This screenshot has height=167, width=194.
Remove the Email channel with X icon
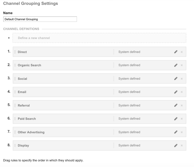pyautogui.click(x=182, y=92)
